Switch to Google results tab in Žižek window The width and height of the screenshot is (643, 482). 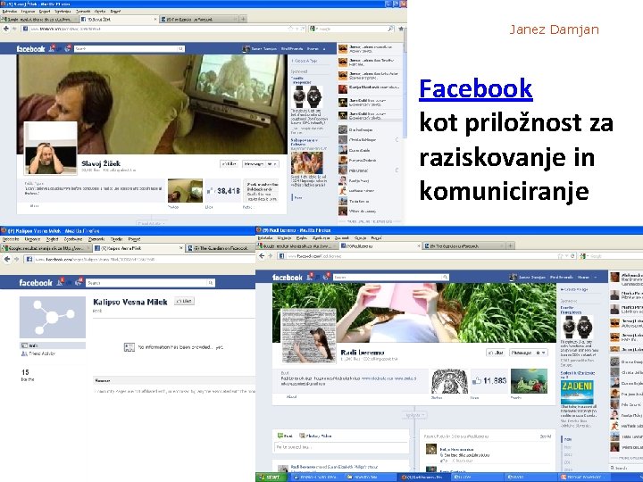(38, 20)
